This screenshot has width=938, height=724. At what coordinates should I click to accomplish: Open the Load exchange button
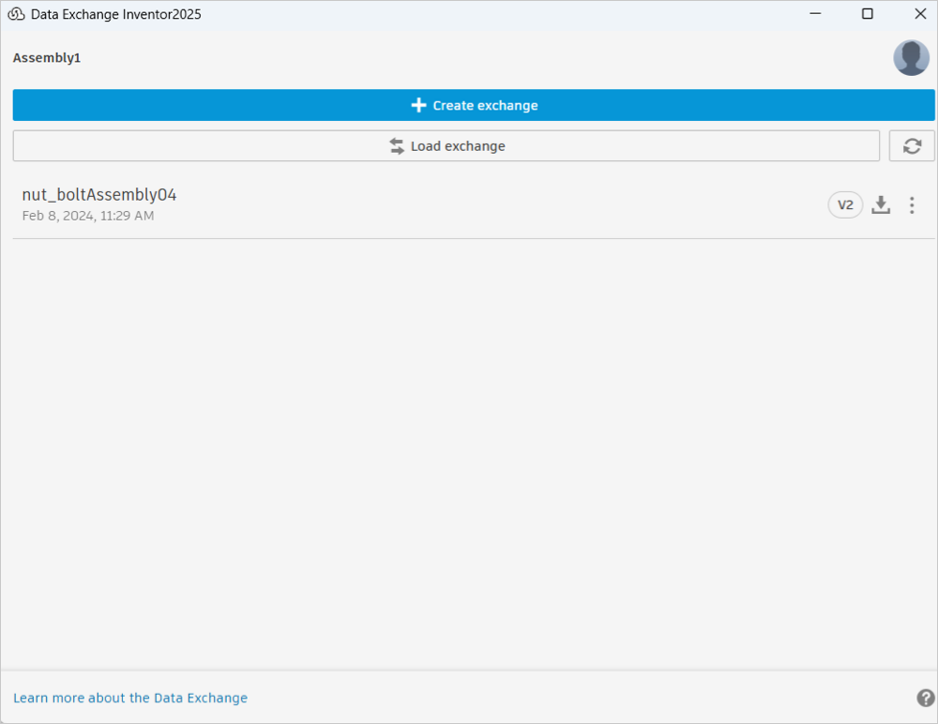point(446,146)
